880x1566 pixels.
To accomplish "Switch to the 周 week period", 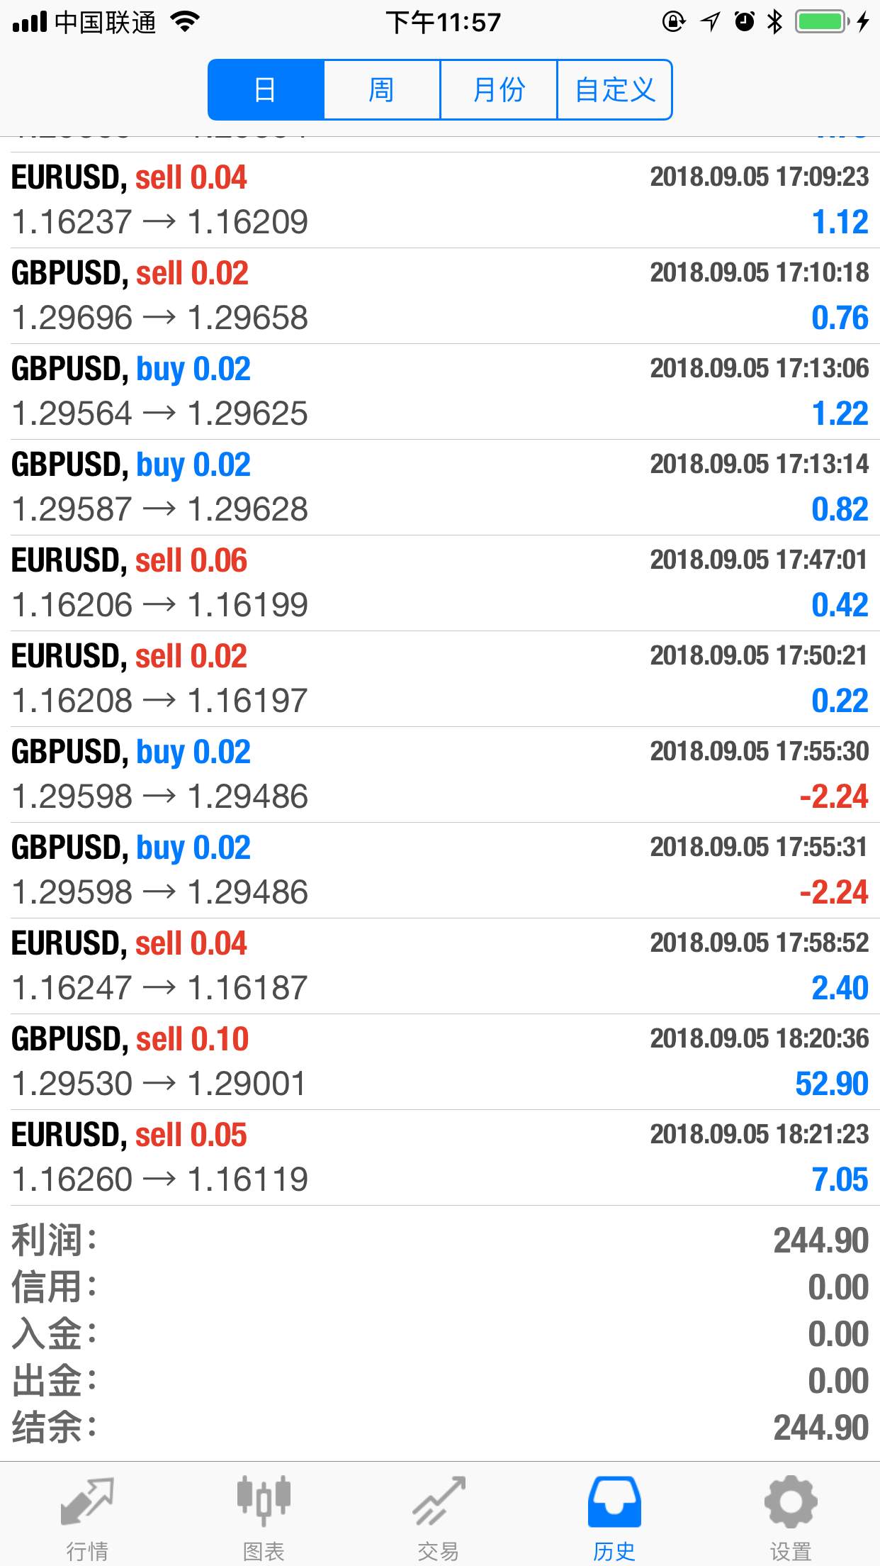I will point(382,90).
